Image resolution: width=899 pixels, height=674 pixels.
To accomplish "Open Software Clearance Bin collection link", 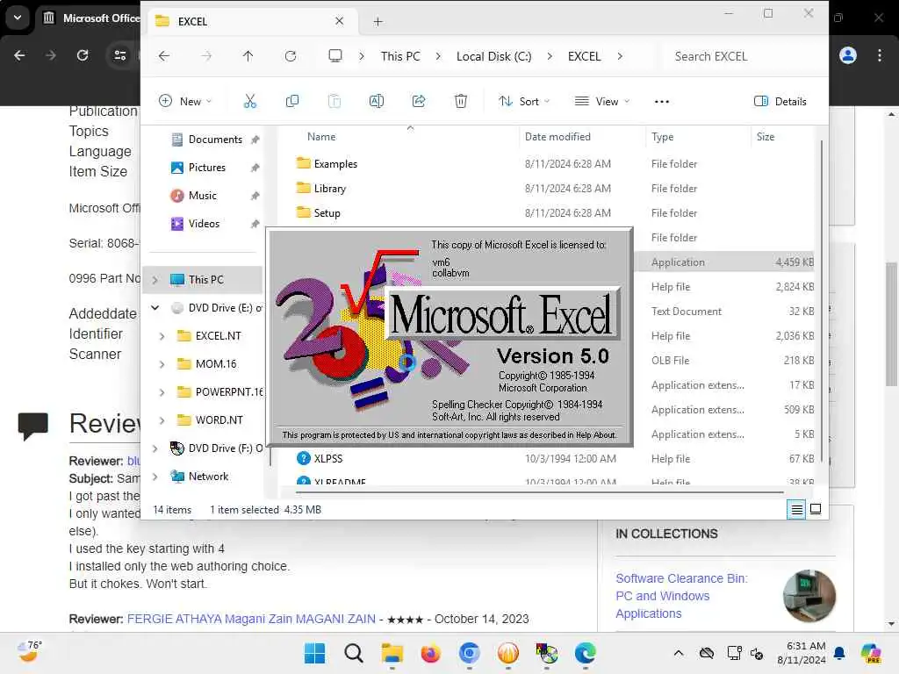I will click(681, 596).
